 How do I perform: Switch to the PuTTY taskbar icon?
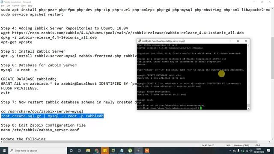click(138, 151)
